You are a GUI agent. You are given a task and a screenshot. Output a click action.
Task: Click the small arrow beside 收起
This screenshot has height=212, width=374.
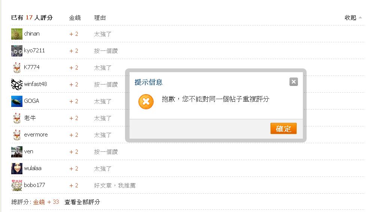(360, 18)
